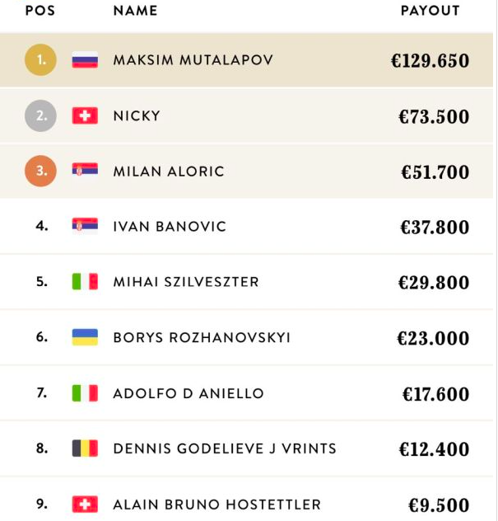Click the €9.500 payout value
Viewport: 498px width, 521px height.
[x=439, y=505]
